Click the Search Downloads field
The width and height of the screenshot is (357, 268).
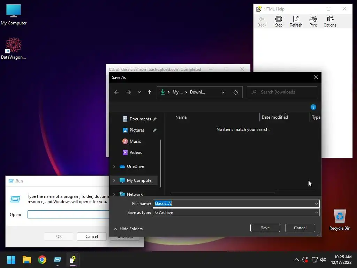coord(282,92)
